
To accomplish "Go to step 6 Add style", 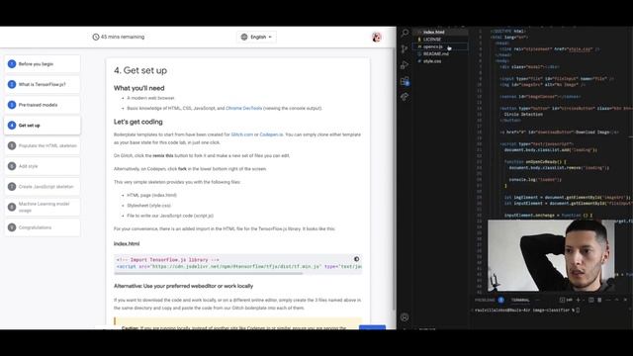I will pos(43,166).
